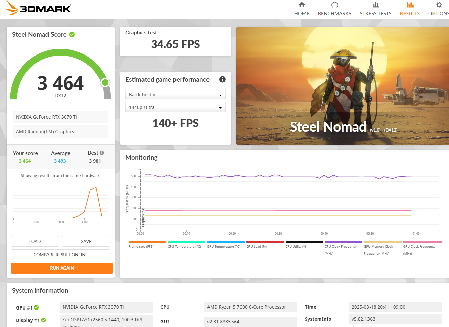Go to the HOME tab label
This screenshot has height=327, width=449.
point(302,14)
